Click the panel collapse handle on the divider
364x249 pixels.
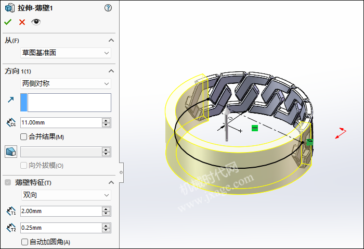pyautogui.click(x=121, y=172)
